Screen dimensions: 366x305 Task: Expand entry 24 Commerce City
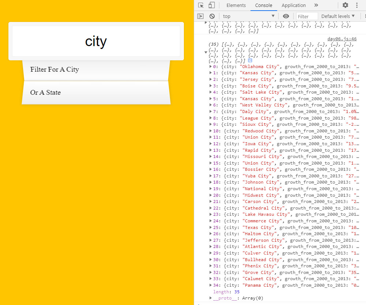pos(211,221)
